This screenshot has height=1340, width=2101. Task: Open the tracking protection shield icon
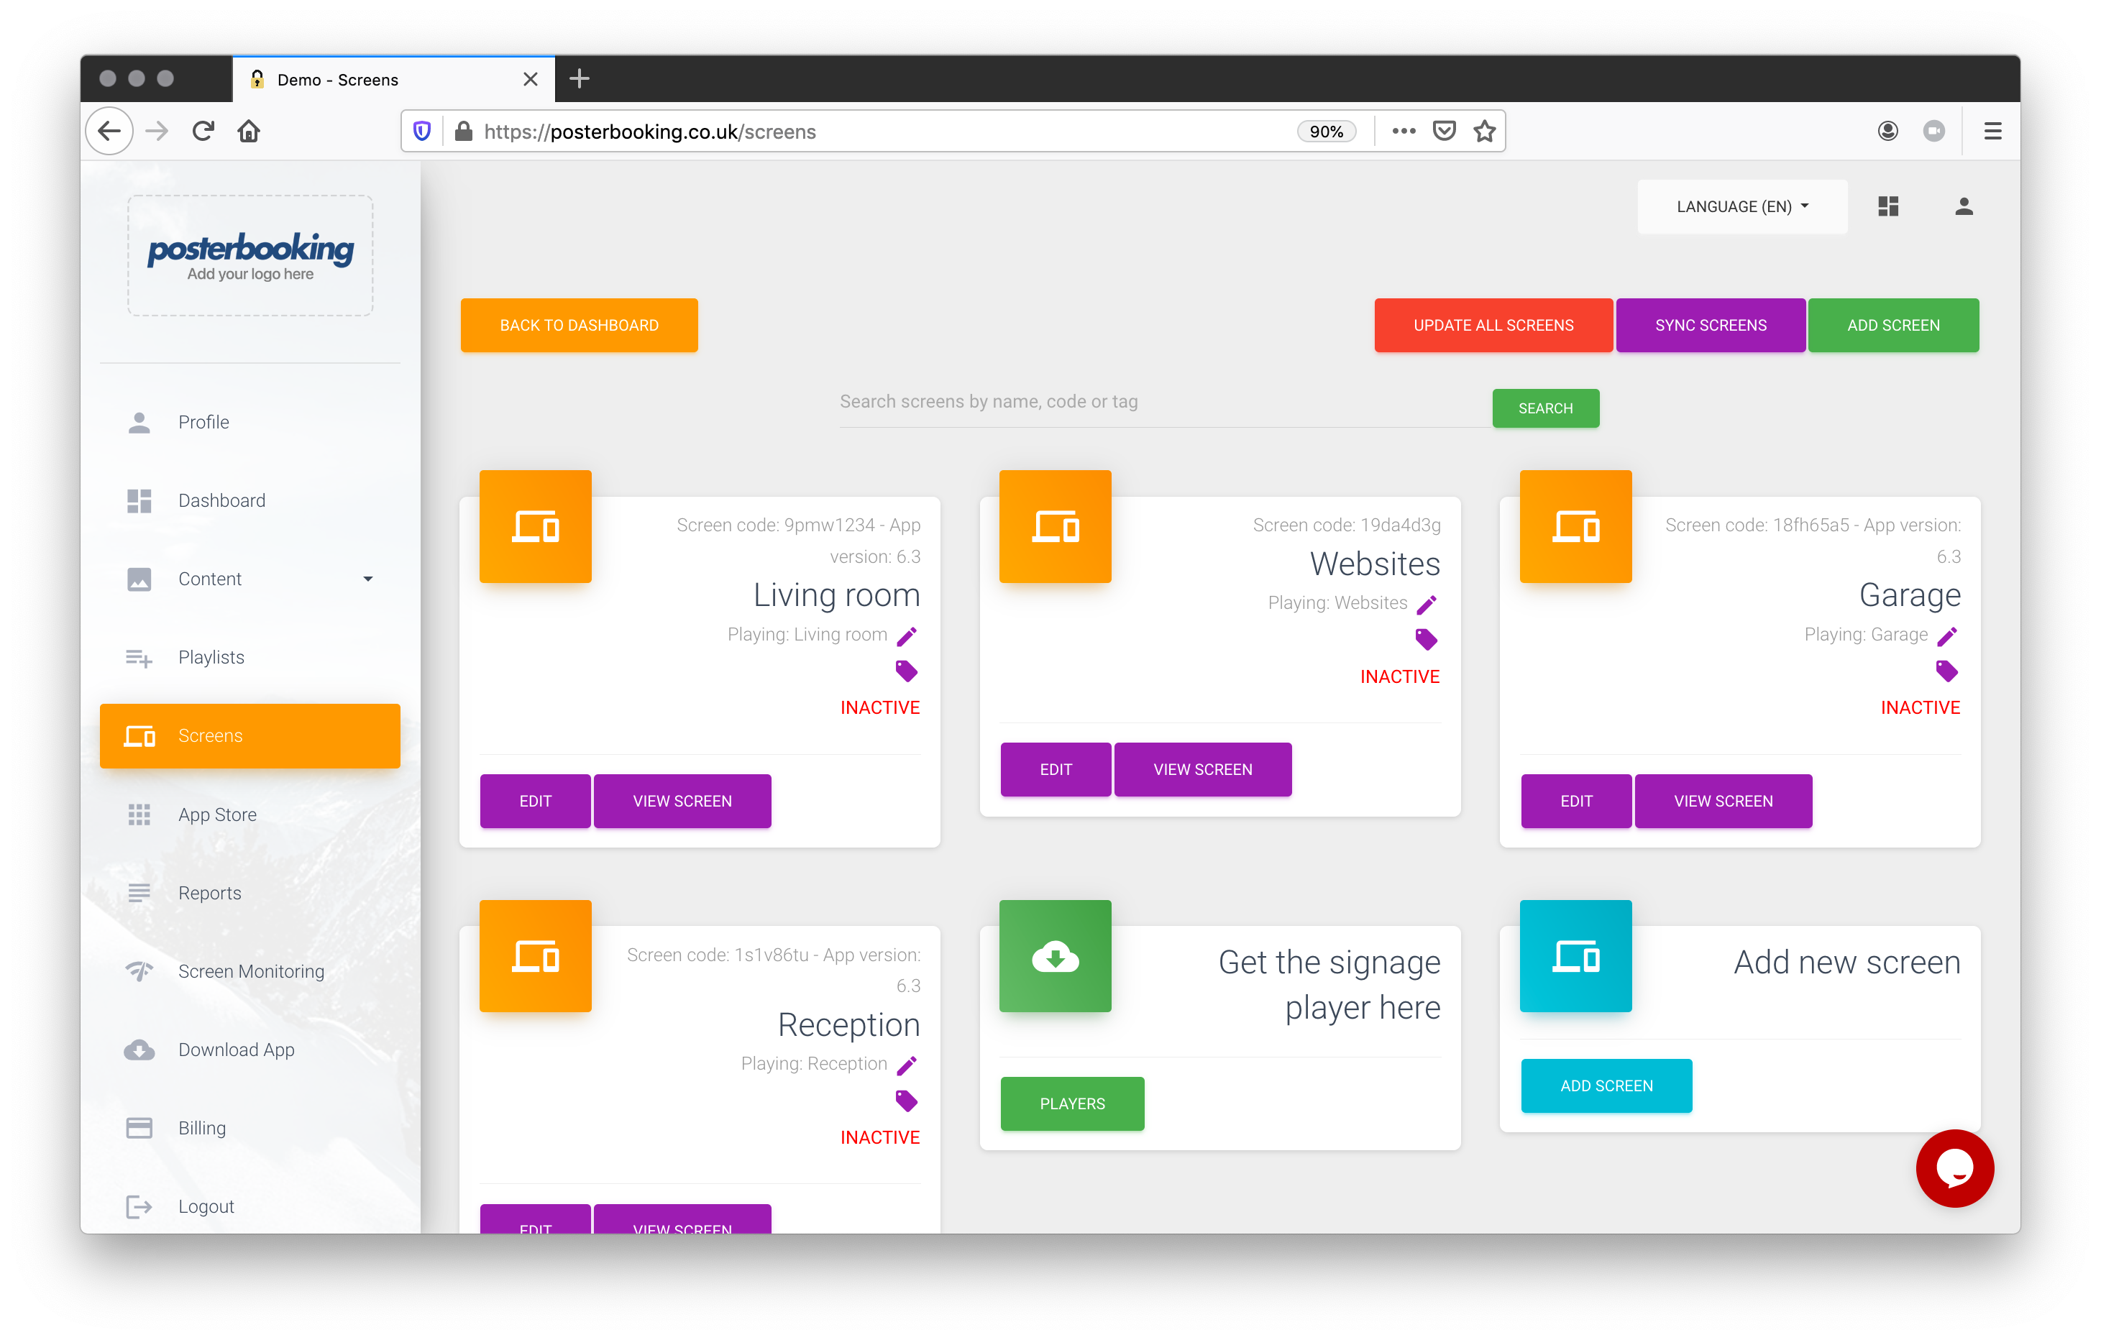click(x=422, y=131)
